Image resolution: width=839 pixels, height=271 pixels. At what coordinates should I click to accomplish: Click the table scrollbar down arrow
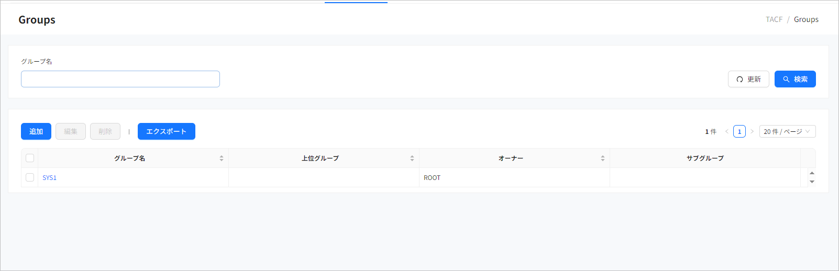(812, 182)
